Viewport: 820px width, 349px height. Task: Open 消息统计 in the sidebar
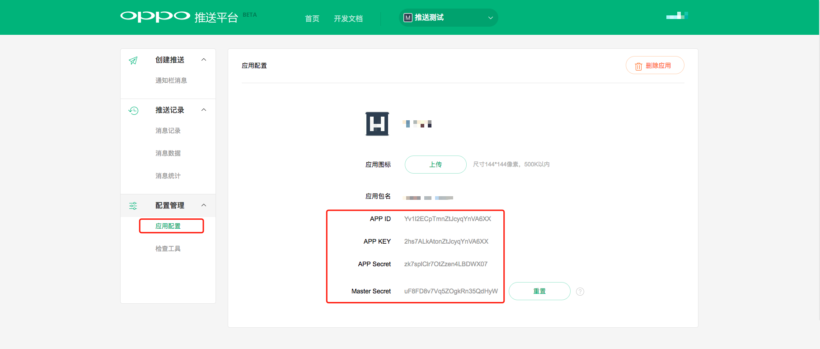(x=168, y=176)
